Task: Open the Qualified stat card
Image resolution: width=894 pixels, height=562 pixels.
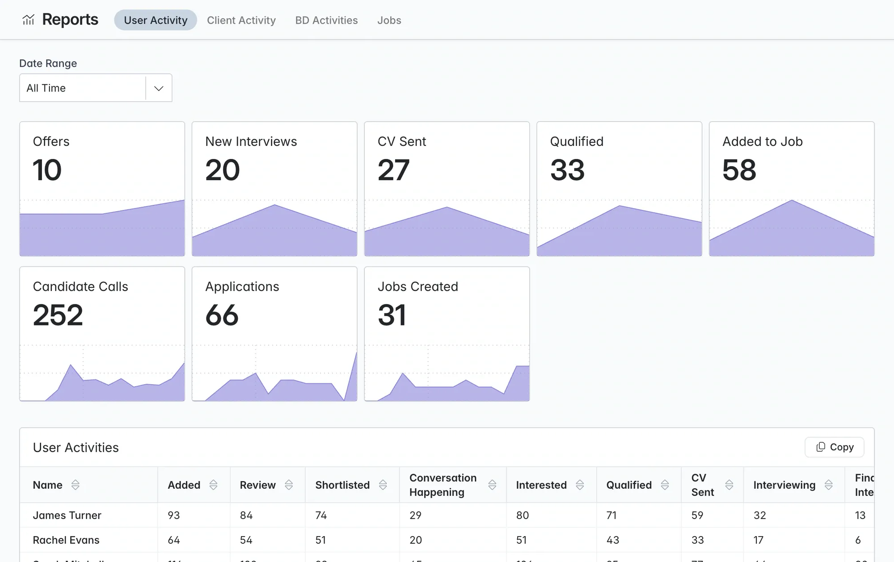Action: (x=619, y=189)
